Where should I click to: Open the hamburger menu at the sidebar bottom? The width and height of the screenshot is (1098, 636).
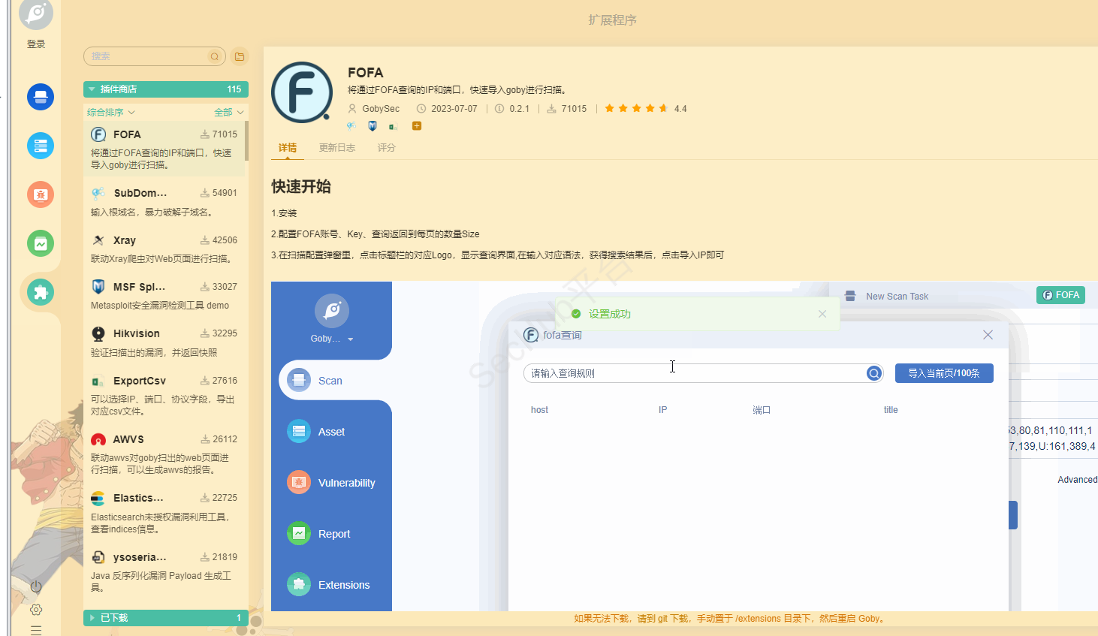[x=36, y=630]
